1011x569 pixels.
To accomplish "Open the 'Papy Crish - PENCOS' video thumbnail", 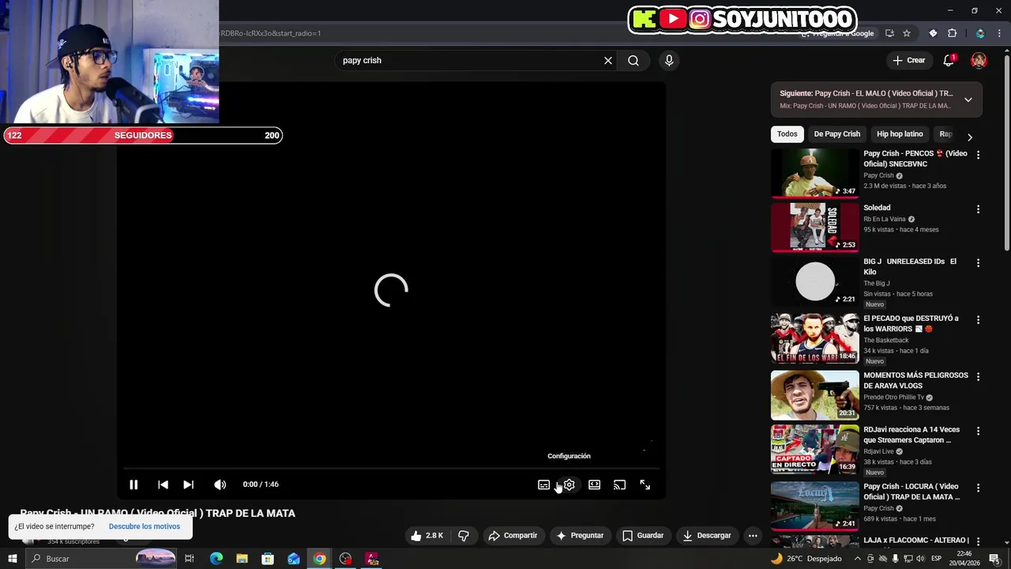I will click(x=814, y=172).
